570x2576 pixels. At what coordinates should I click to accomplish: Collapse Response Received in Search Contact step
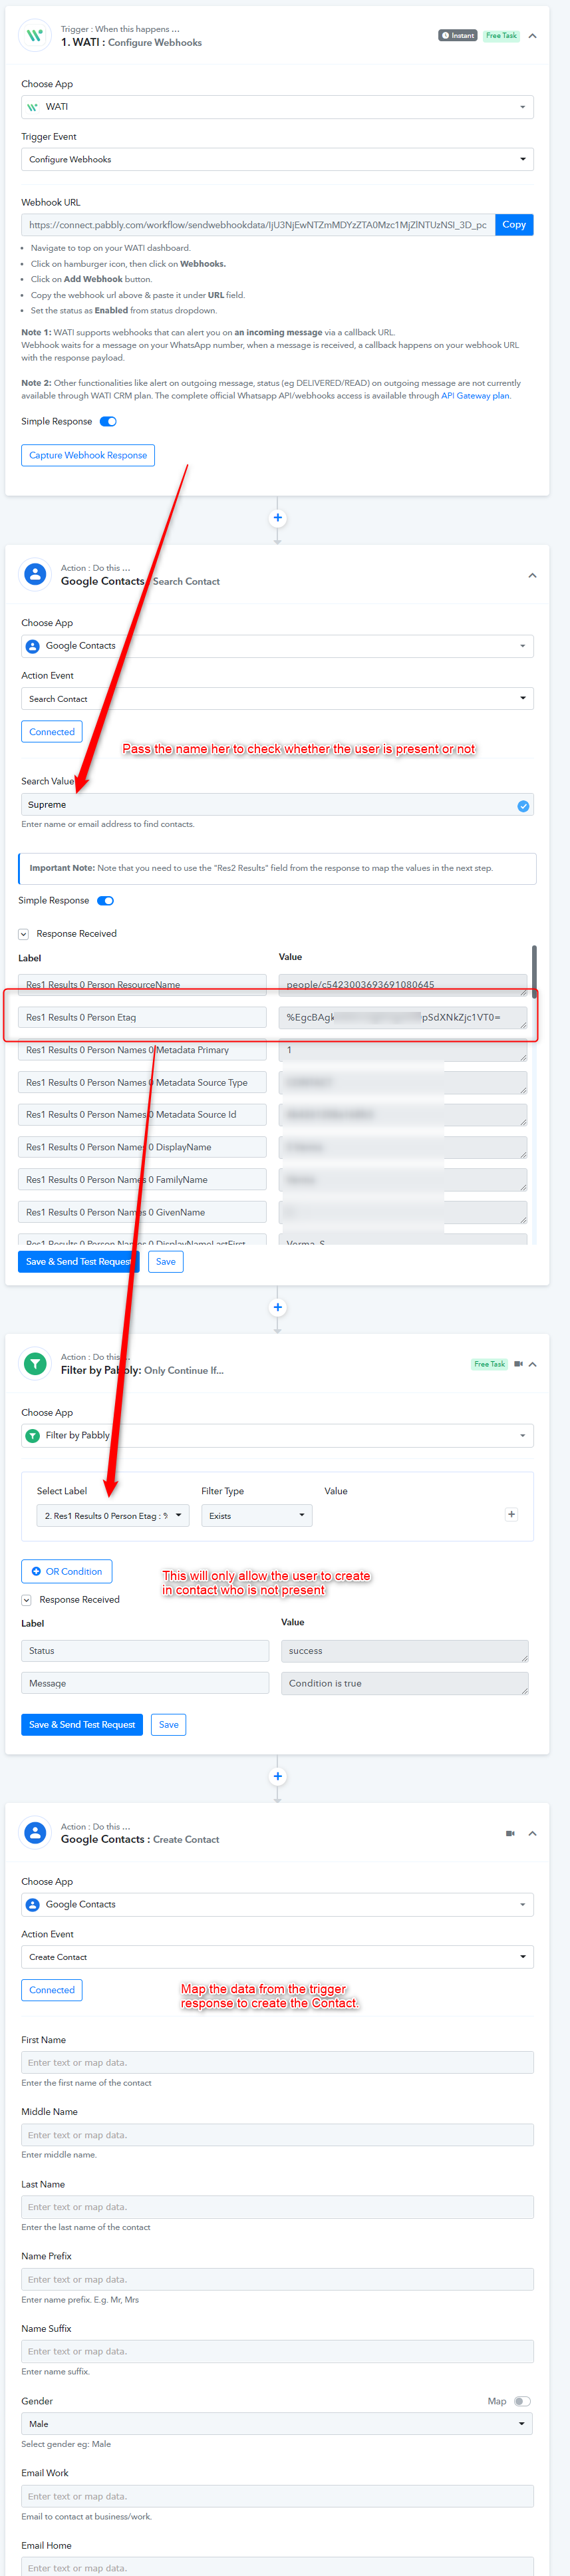pyautogui.click(x=23, y=934)
